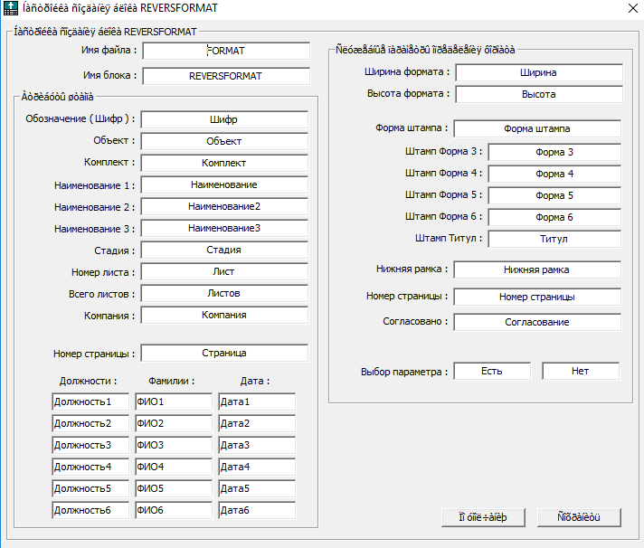Select the Форма штампа field
The width and height of the screenshot is (644, 548).
click(537, 129)
